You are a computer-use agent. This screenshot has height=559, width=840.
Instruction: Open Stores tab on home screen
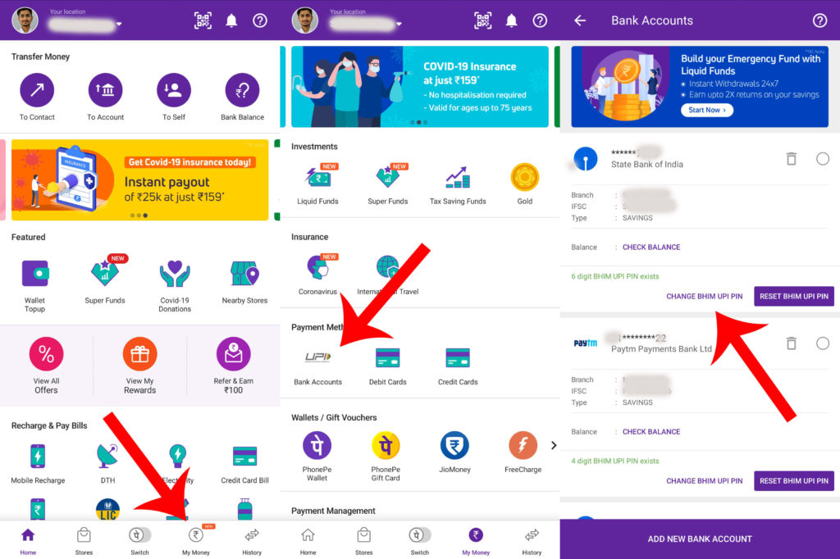(x=84, y=539)
